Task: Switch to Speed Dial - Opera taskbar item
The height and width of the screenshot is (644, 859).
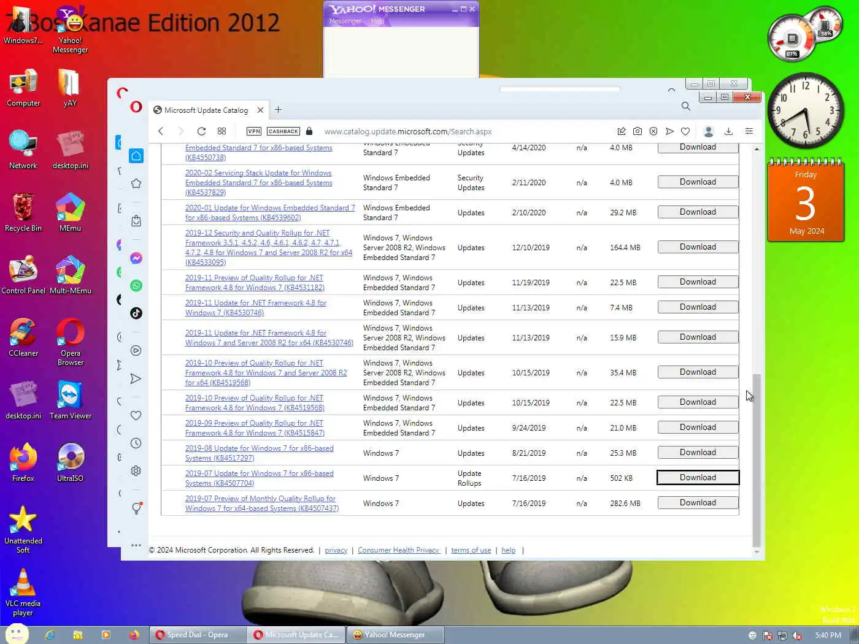Action: click(198, 635)
